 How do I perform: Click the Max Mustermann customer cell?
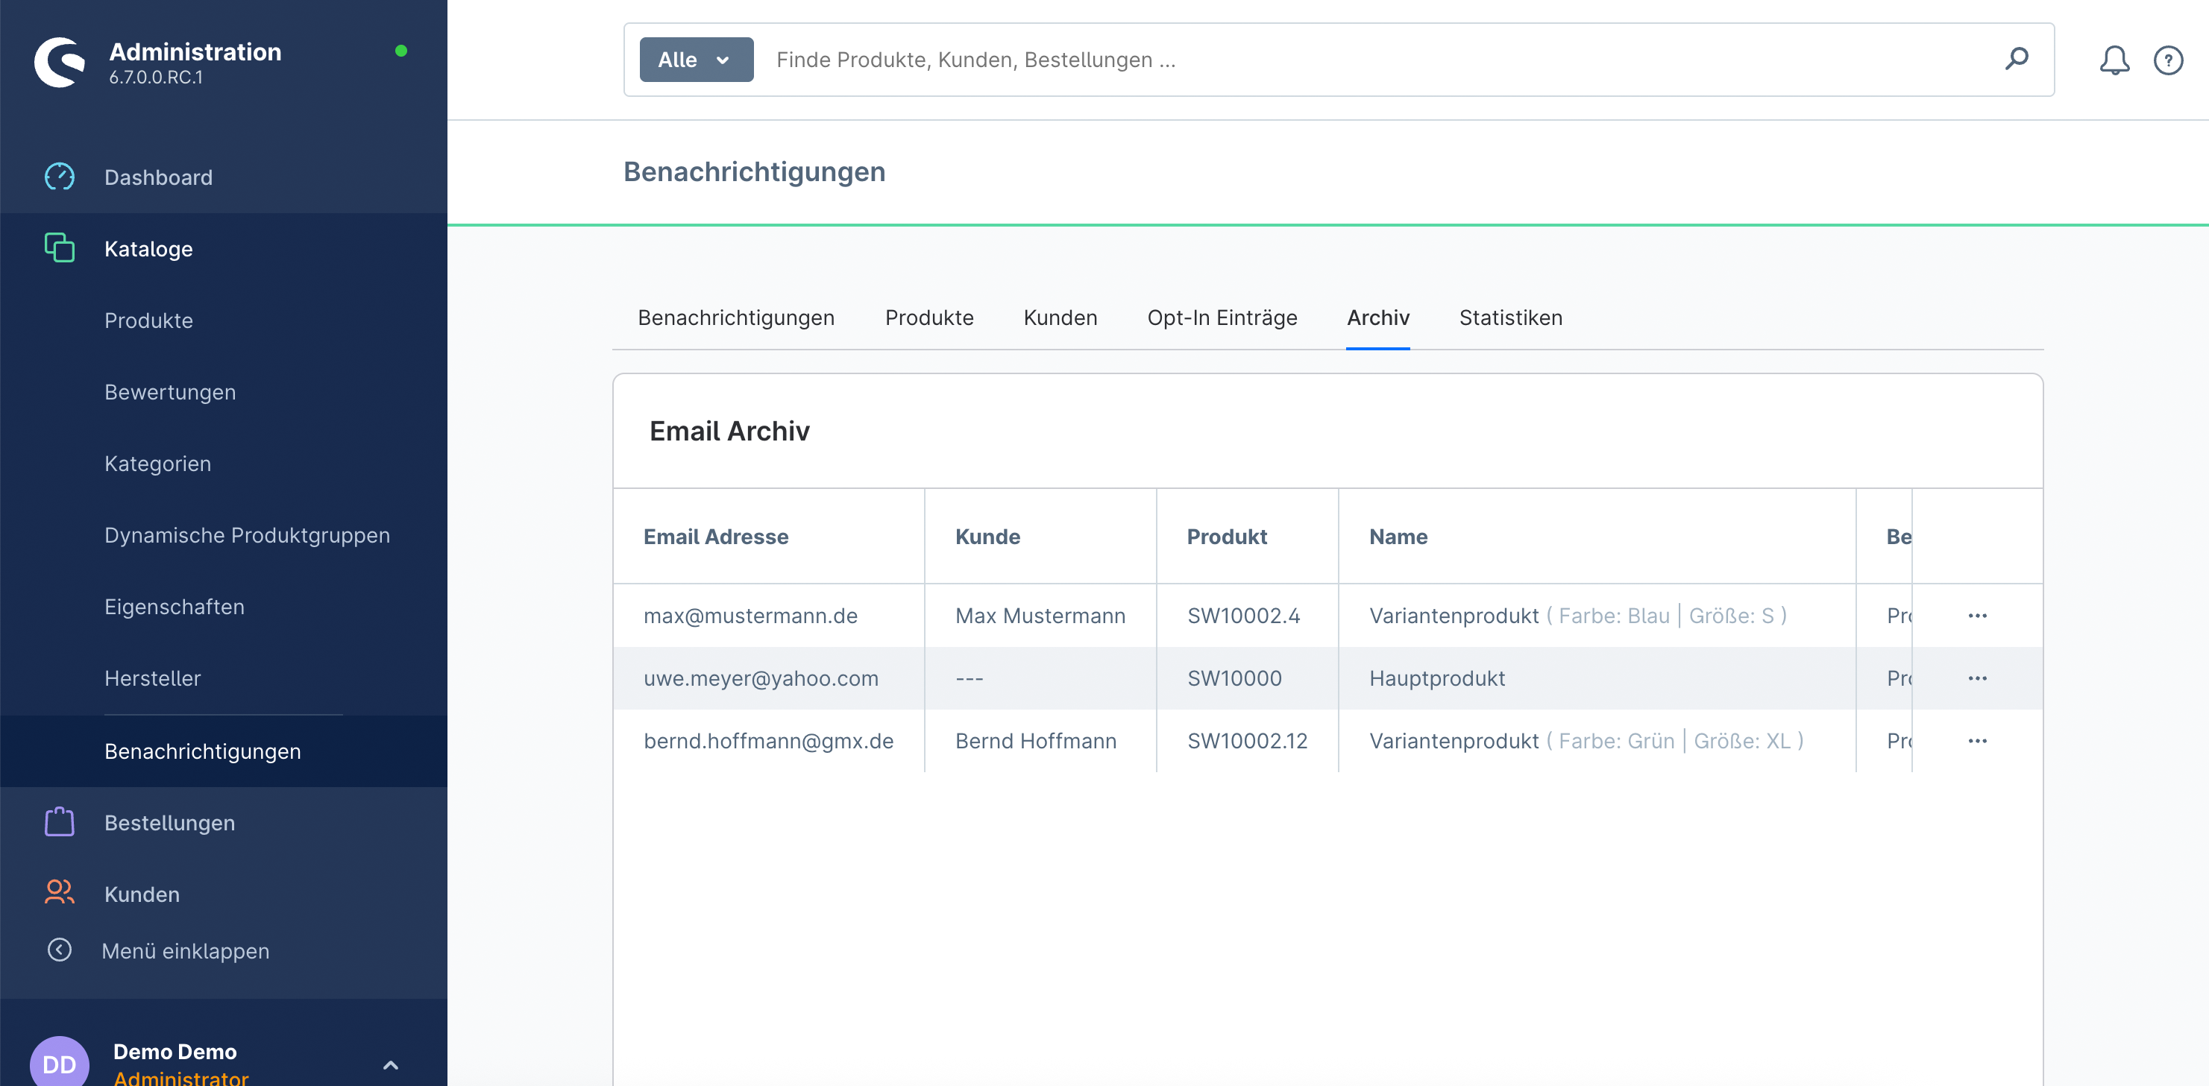point(1040,616)
